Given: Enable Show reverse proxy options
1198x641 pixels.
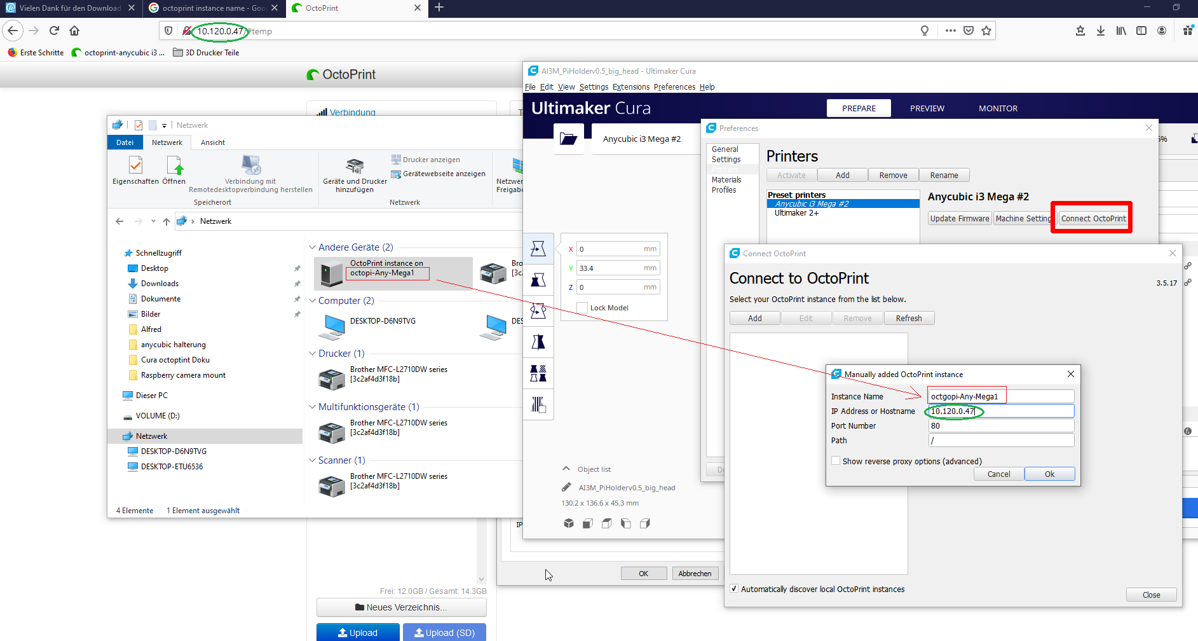Looking at the screenshot, I should coord(836,461).
